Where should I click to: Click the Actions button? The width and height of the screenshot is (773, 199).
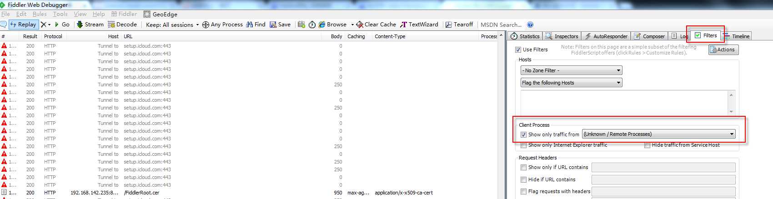pos(723,50)
